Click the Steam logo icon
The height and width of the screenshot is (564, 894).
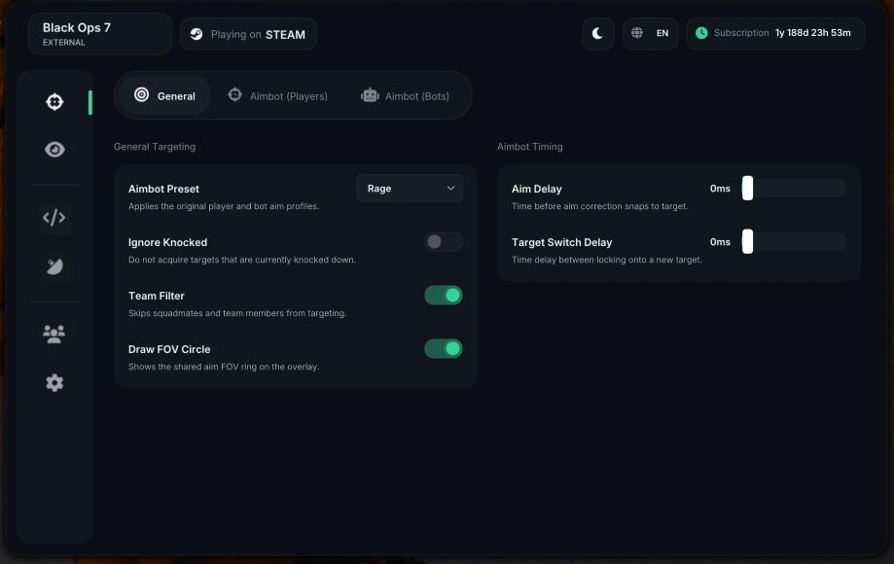point(197,34)
